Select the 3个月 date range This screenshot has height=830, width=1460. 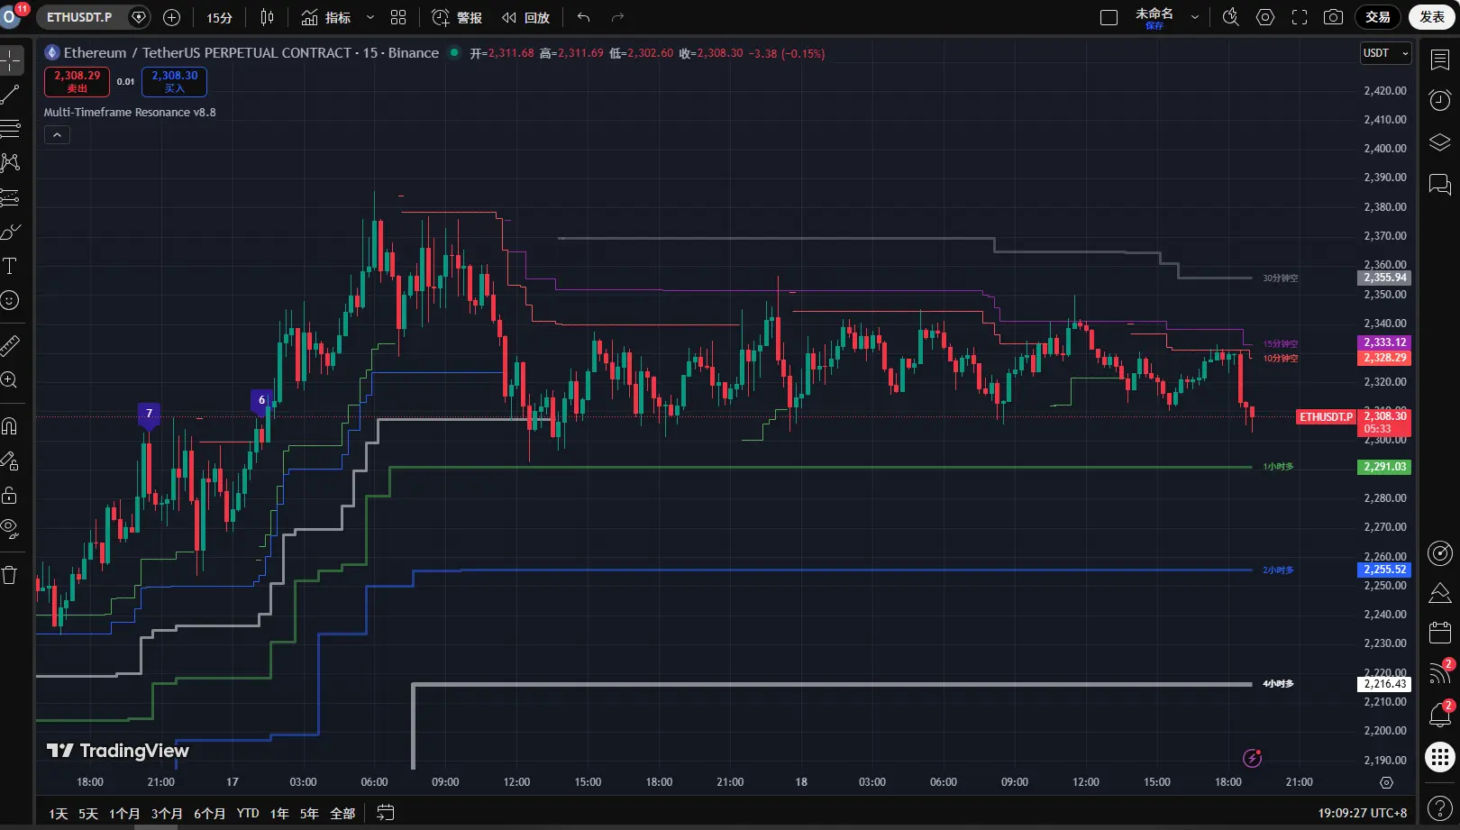167,814
